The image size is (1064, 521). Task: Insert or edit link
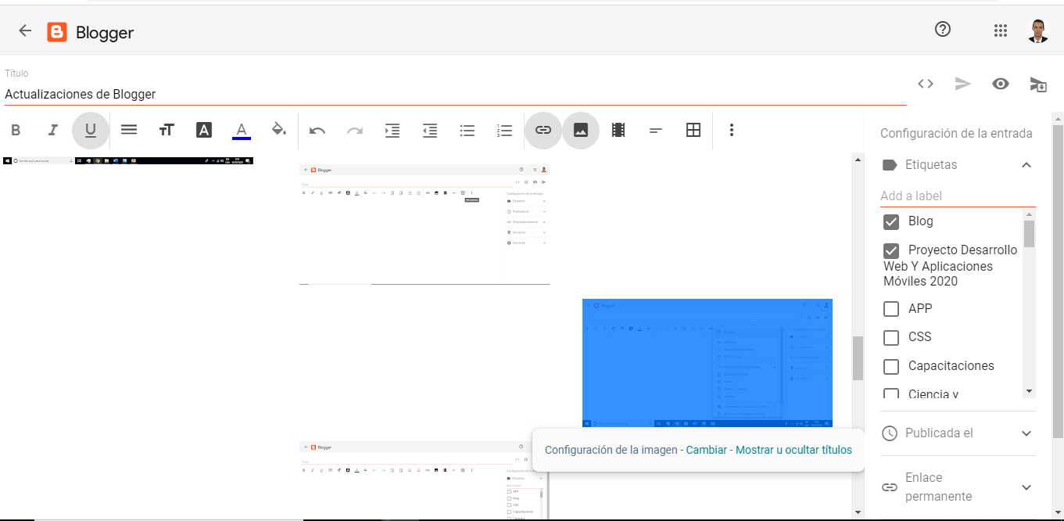click(543, 131)
